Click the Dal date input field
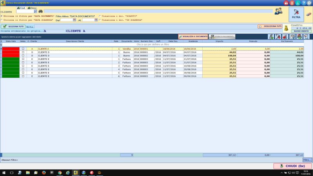313x176 pixels. point(67,20)
